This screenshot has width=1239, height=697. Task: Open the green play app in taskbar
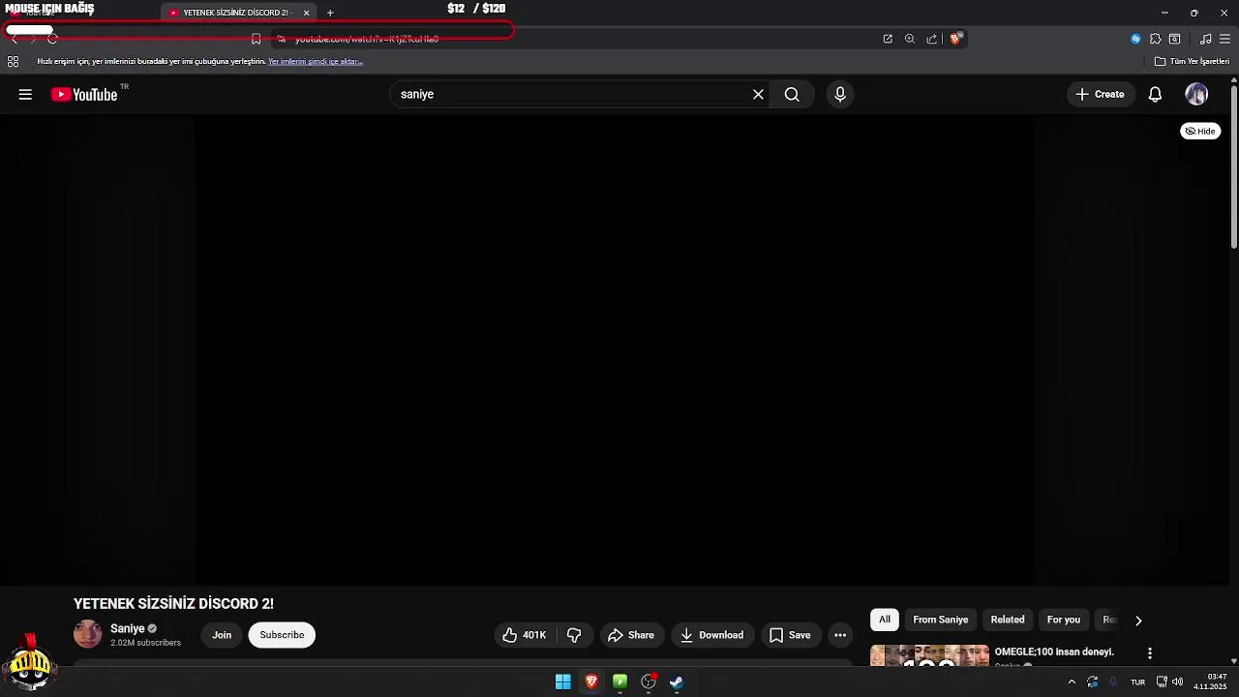(x=619, y=682)
